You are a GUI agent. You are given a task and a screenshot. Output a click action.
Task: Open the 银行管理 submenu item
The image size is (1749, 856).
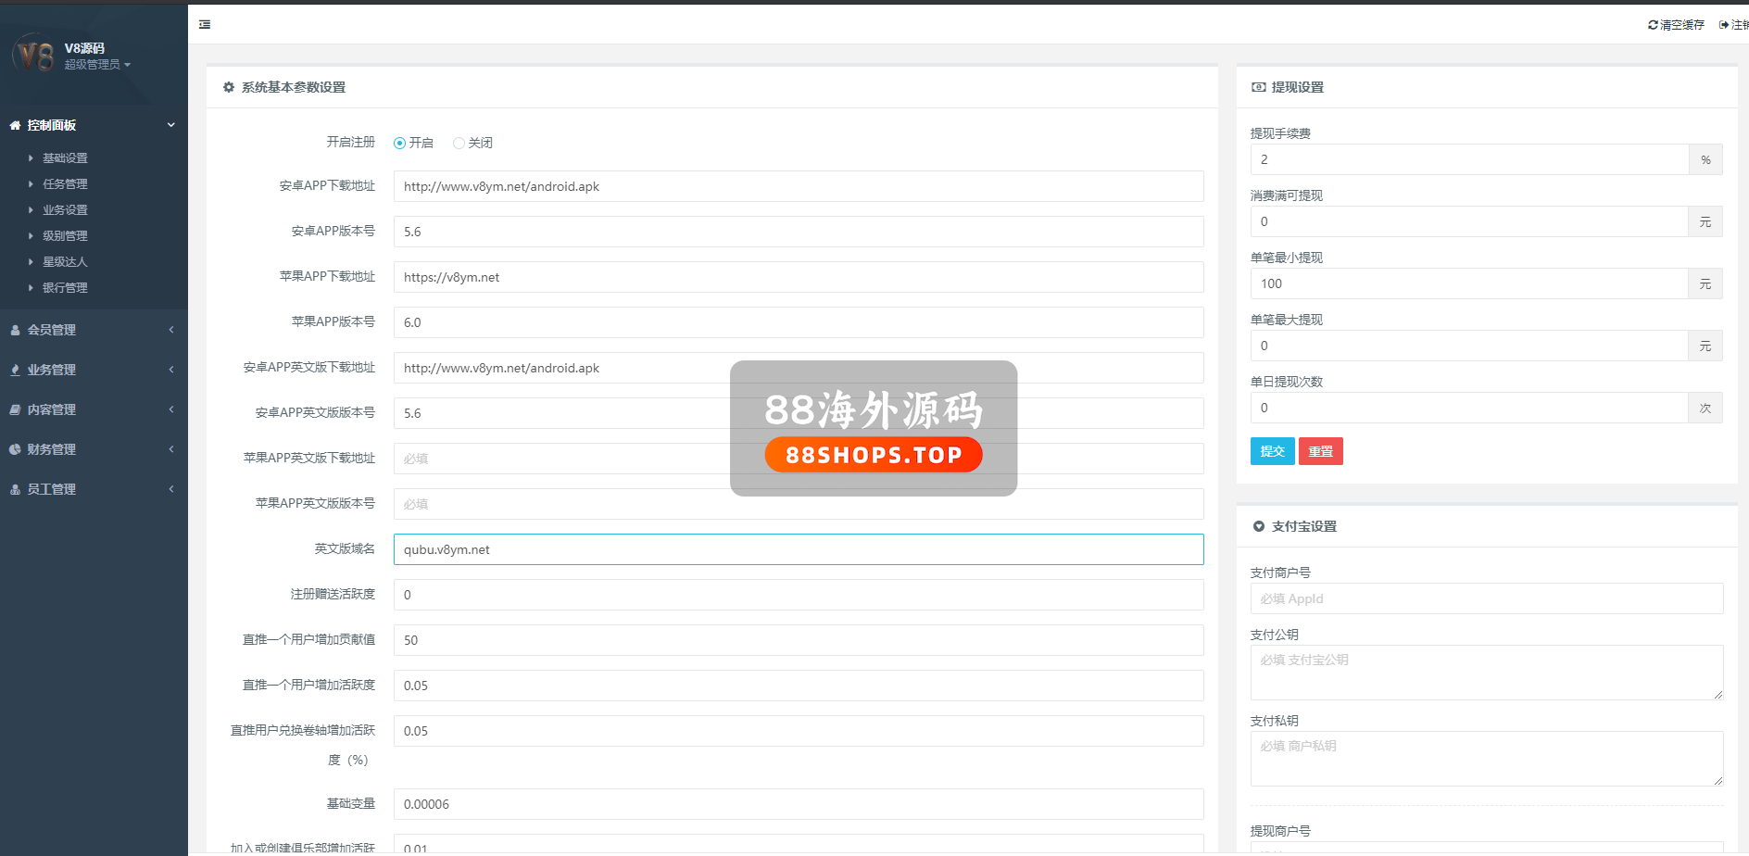coord(65,288)
